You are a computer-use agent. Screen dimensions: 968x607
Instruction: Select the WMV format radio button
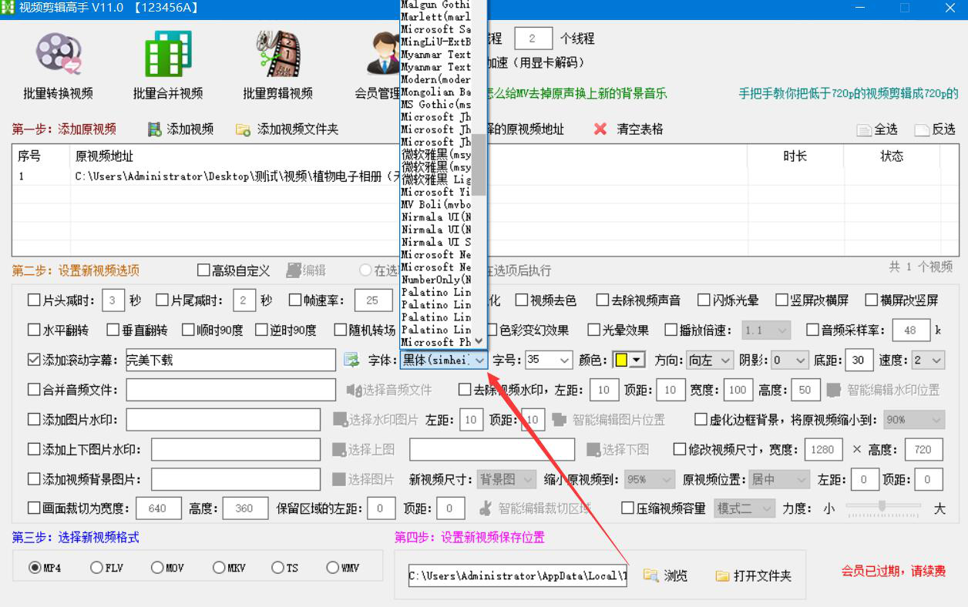coord(332,568)
